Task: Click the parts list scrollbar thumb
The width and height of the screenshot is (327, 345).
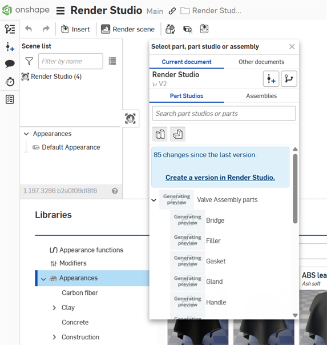Action: pos(295,188)
